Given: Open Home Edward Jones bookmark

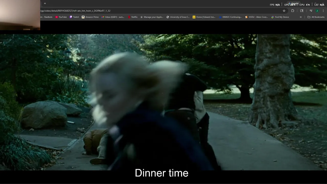Looking at the screenshot, I should [x=204, y=17].
